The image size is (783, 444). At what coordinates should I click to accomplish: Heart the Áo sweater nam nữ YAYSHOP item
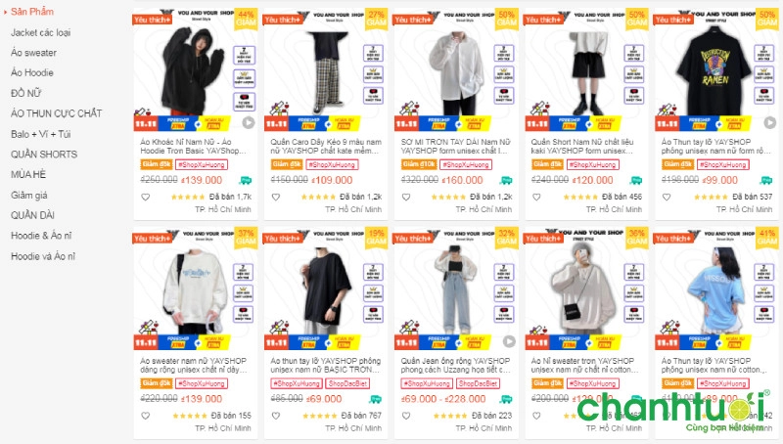point(145,416)
